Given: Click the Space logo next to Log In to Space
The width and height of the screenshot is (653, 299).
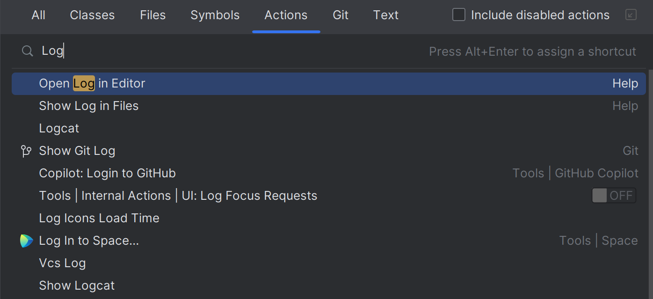Looking at the screenshot, I should 27,240.
